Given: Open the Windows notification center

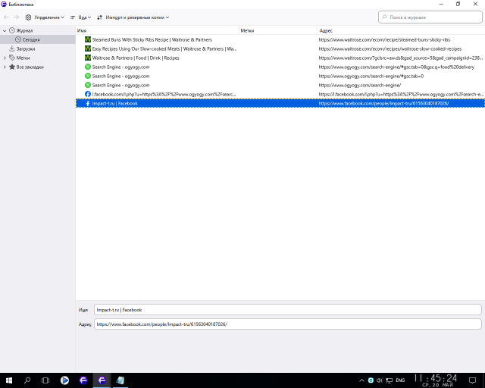Looking at the screenshot, I should click(472, 380).
